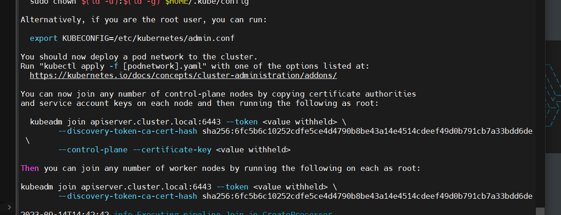Click the --certificate-key flag
561x215 pixels.
pos(172,150)
